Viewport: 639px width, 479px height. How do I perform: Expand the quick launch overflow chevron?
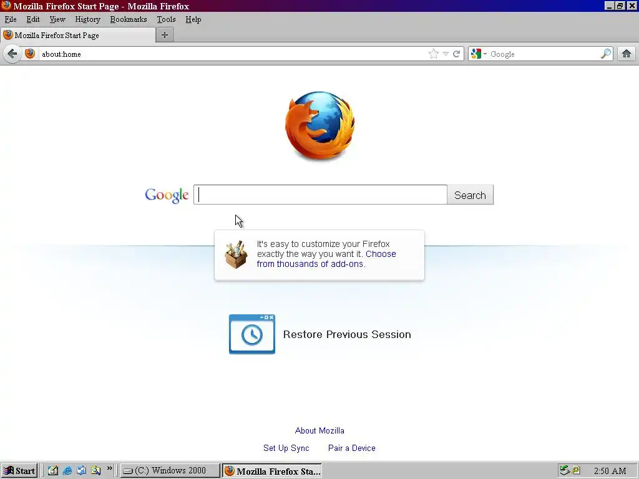[109, 469]
